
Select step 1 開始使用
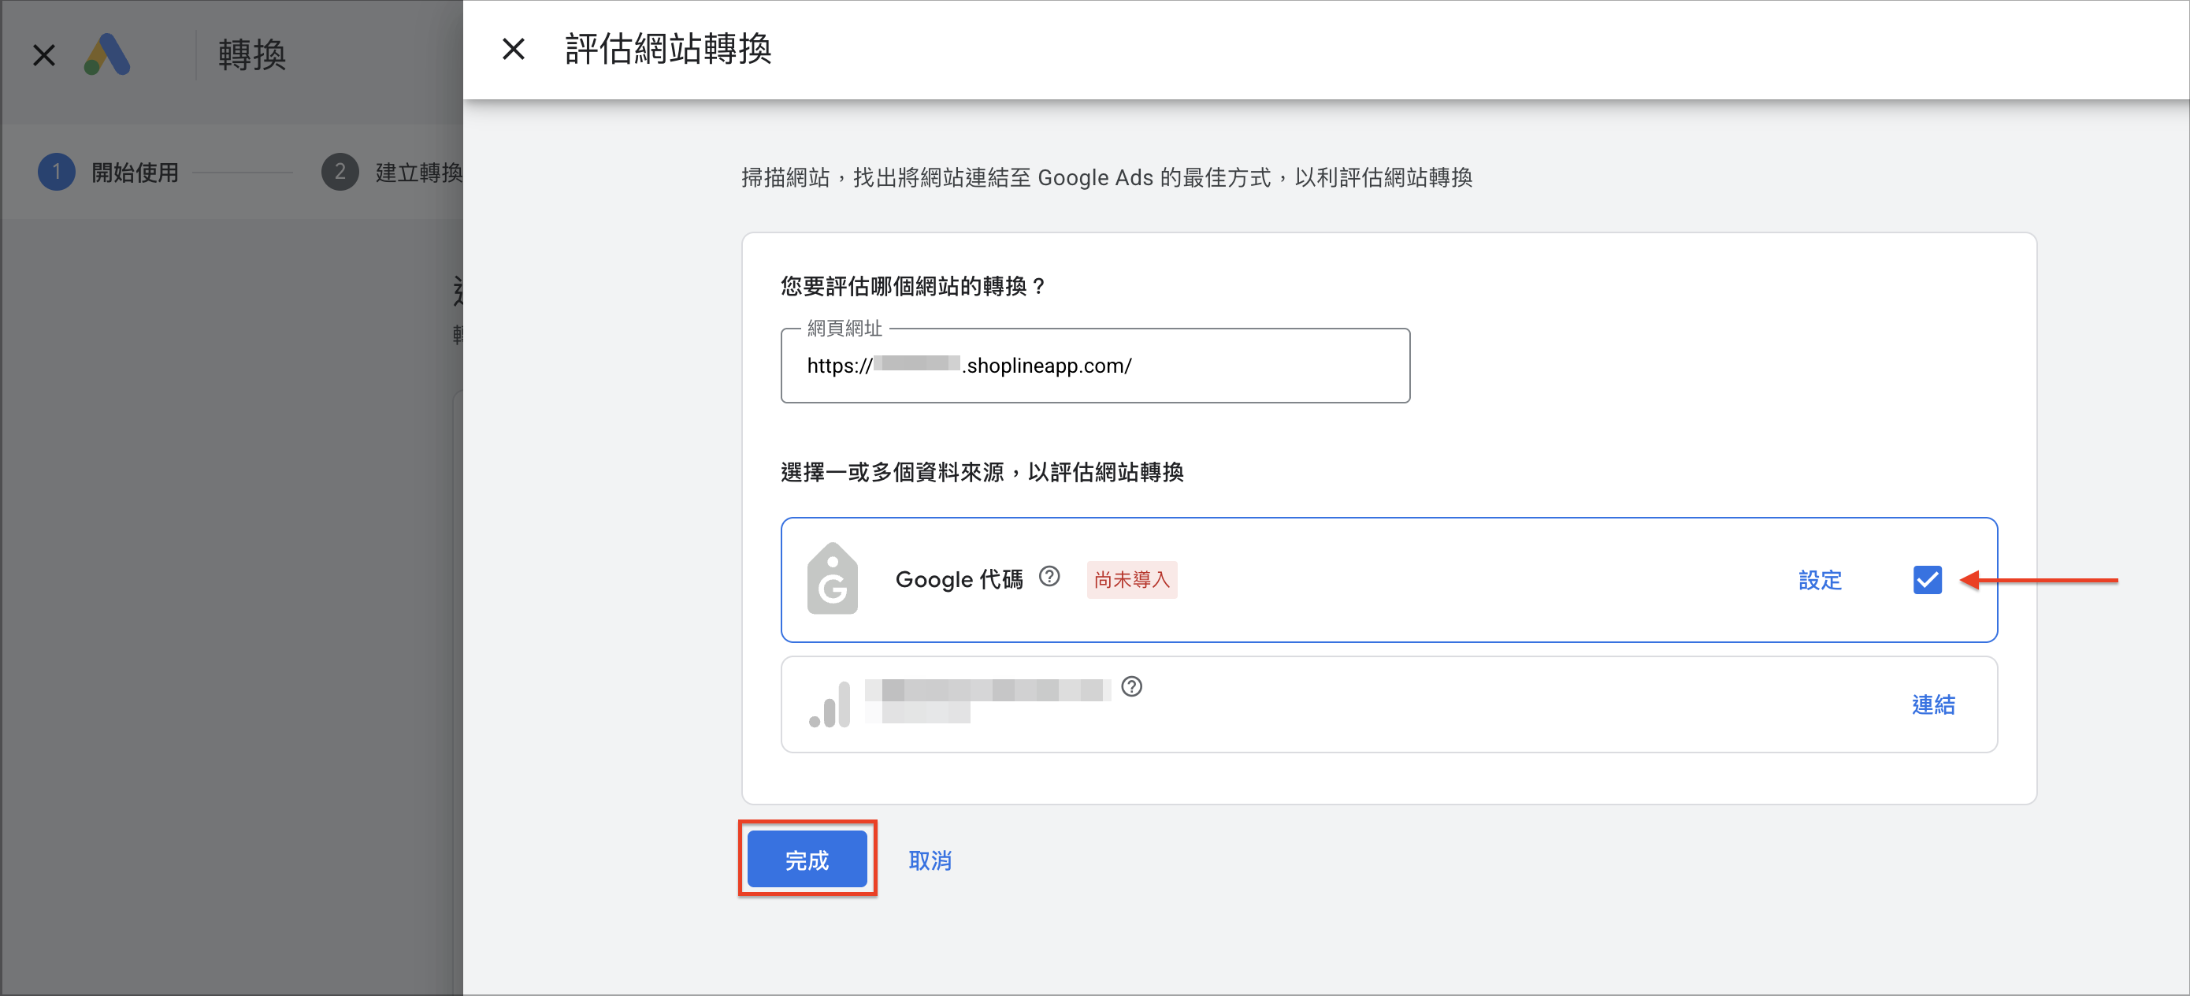109,173
